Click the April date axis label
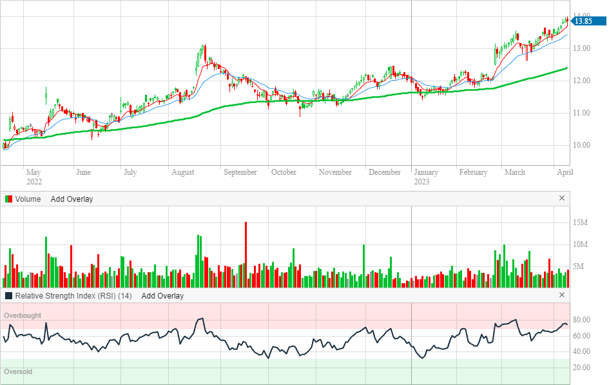 pos(565,172)
